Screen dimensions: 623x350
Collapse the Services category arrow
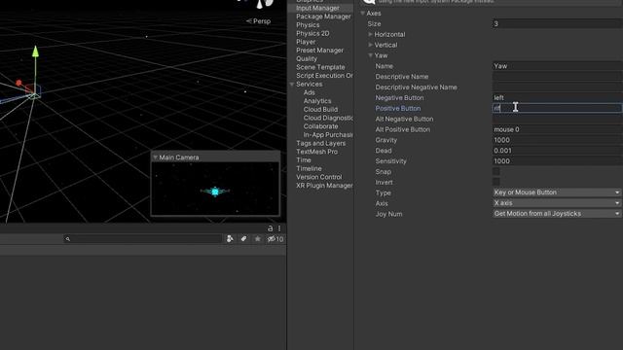tap(292, 85)
